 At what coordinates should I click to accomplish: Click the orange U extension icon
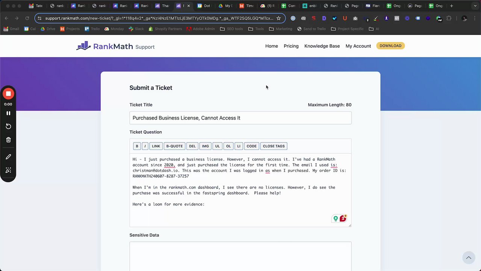345,18
